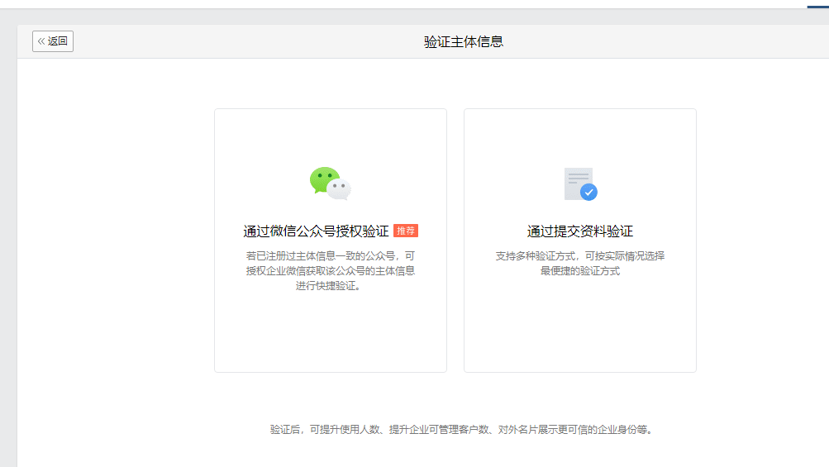Click the small white chat bubble icon

[x=339, y=189]
